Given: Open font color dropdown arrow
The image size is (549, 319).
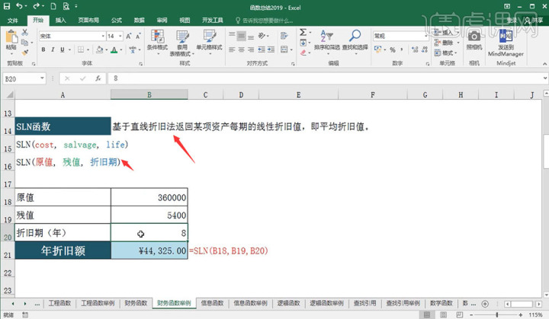Looking at the screenshot, I should [121, 50].
